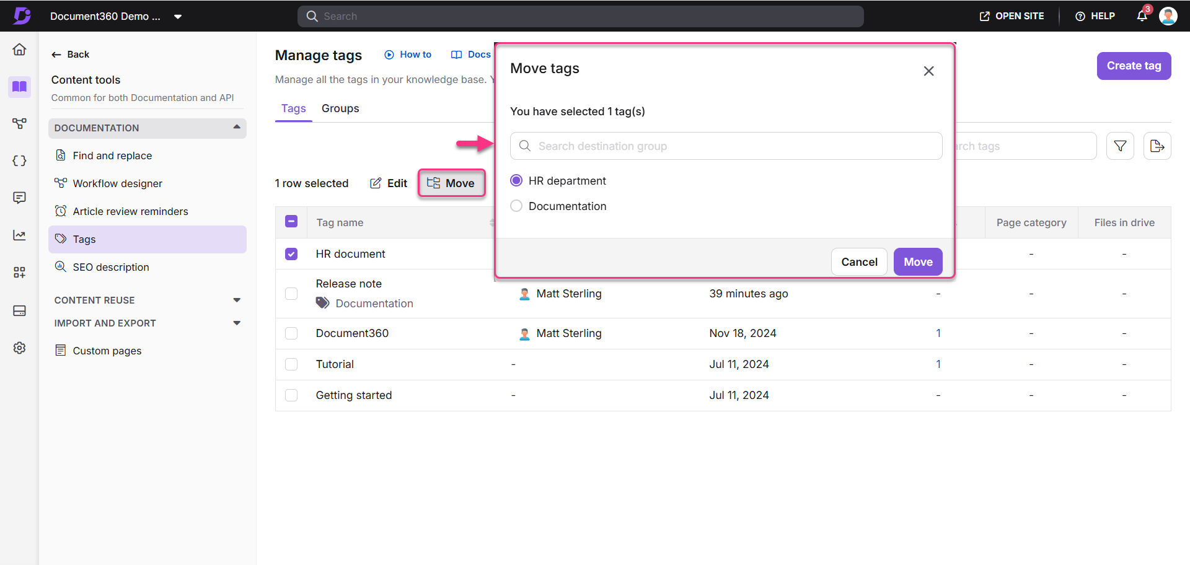
Task: Click the API documentation braces icon
Action: 20,161
